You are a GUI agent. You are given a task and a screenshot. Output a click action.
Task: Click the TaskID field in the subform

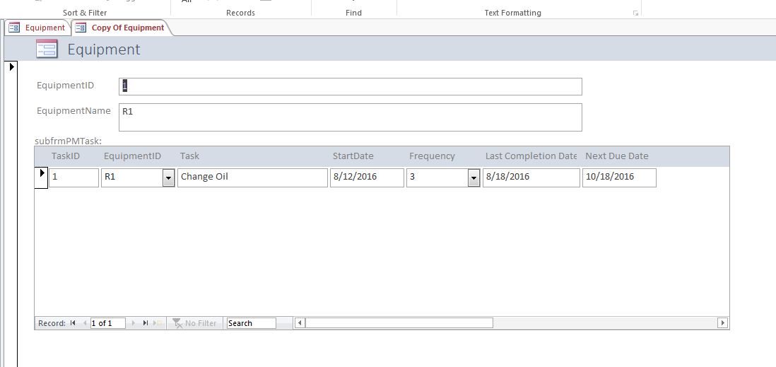(74, 177)
